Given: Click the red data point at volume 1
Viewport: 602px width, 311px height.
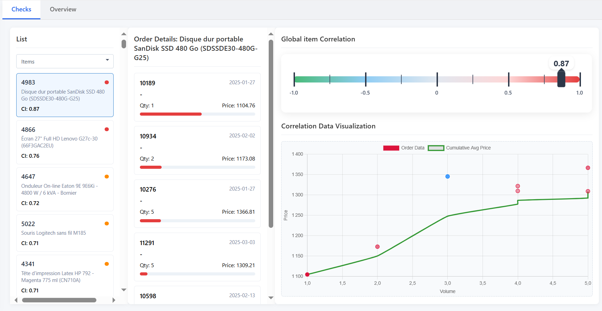Looking at the screenshot, I should point(307,274).
